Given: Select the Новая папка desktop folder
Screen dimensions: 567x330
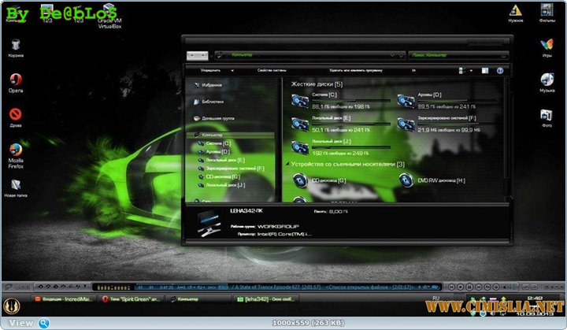Looking at the screenshot, I should pos(16,188).
